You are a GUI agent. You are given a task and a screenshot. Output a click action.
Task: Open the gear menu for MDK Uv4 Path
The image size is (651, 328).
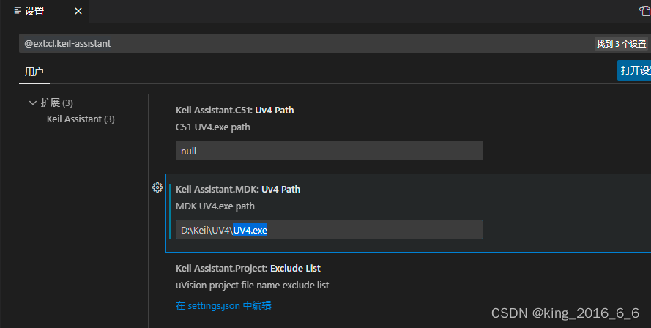(157, 187)
